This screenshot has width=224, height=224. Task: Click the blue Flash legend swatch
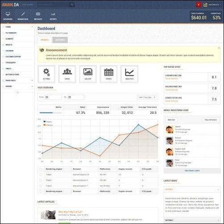pos(45,121)
